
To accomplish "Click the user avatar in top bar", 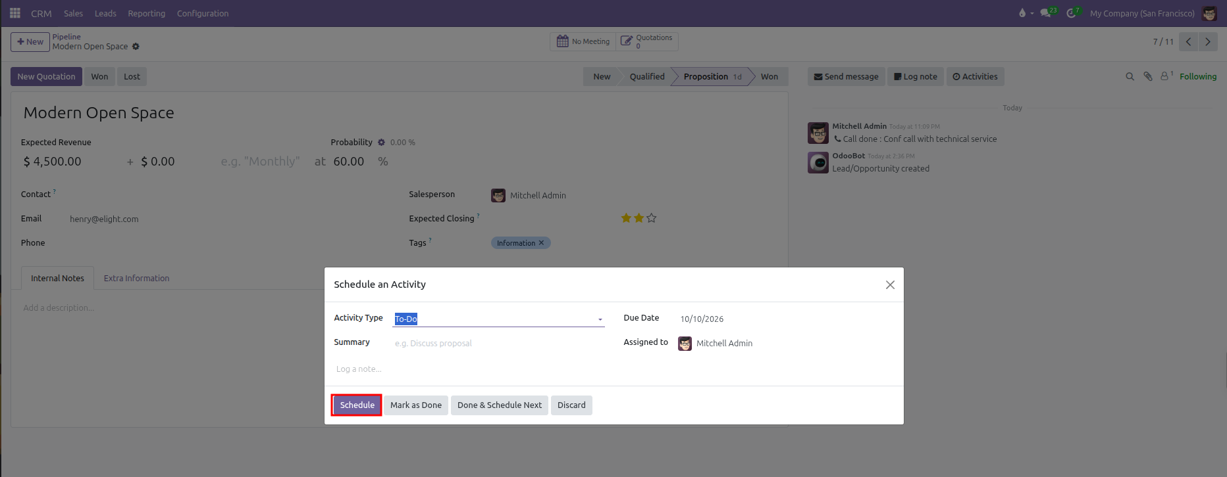I will pos(1210,13).
